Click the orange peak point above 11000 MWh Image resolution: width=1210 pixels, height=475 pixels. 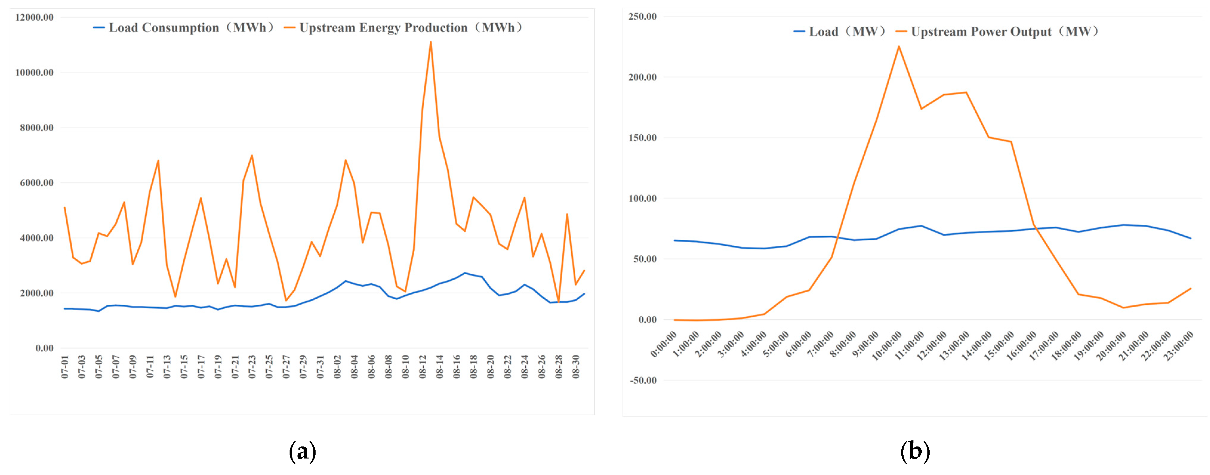click(x=431, y=42)
